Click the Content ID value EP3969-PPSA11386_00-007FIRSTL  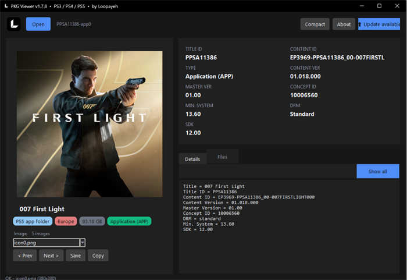pyautogui.click(x=337, y=58)
